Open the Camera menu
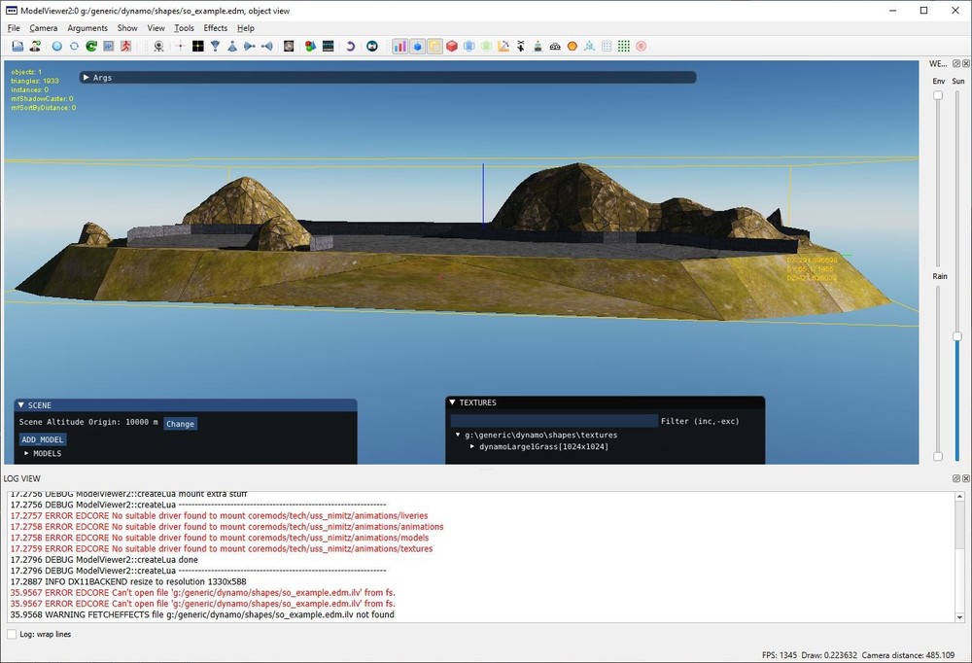The height and width of the screenshot is (663, 972). (43, 28)
